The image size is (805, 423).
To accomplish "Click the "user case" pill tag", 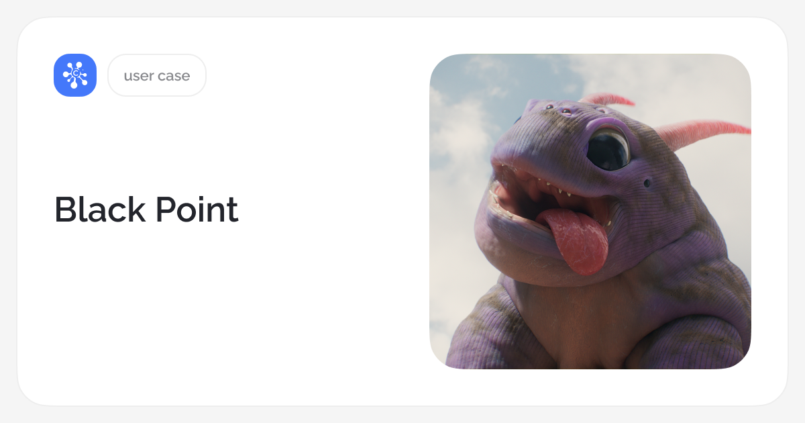I will (157, 75).
